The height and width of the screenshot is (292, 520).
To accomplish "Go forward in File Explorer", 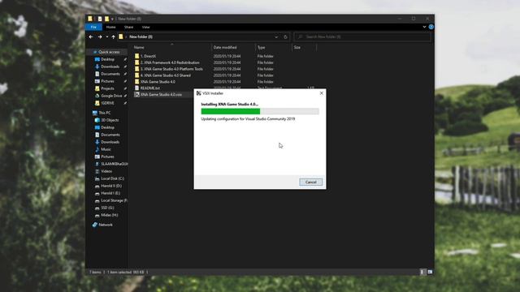I will click(100, 36).
